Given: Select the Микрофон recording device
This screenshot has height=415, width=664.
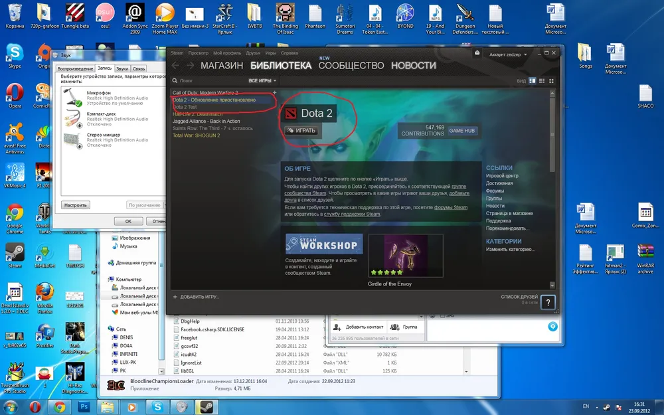Looking at the screenshot, I should click(x=106, y=98).
